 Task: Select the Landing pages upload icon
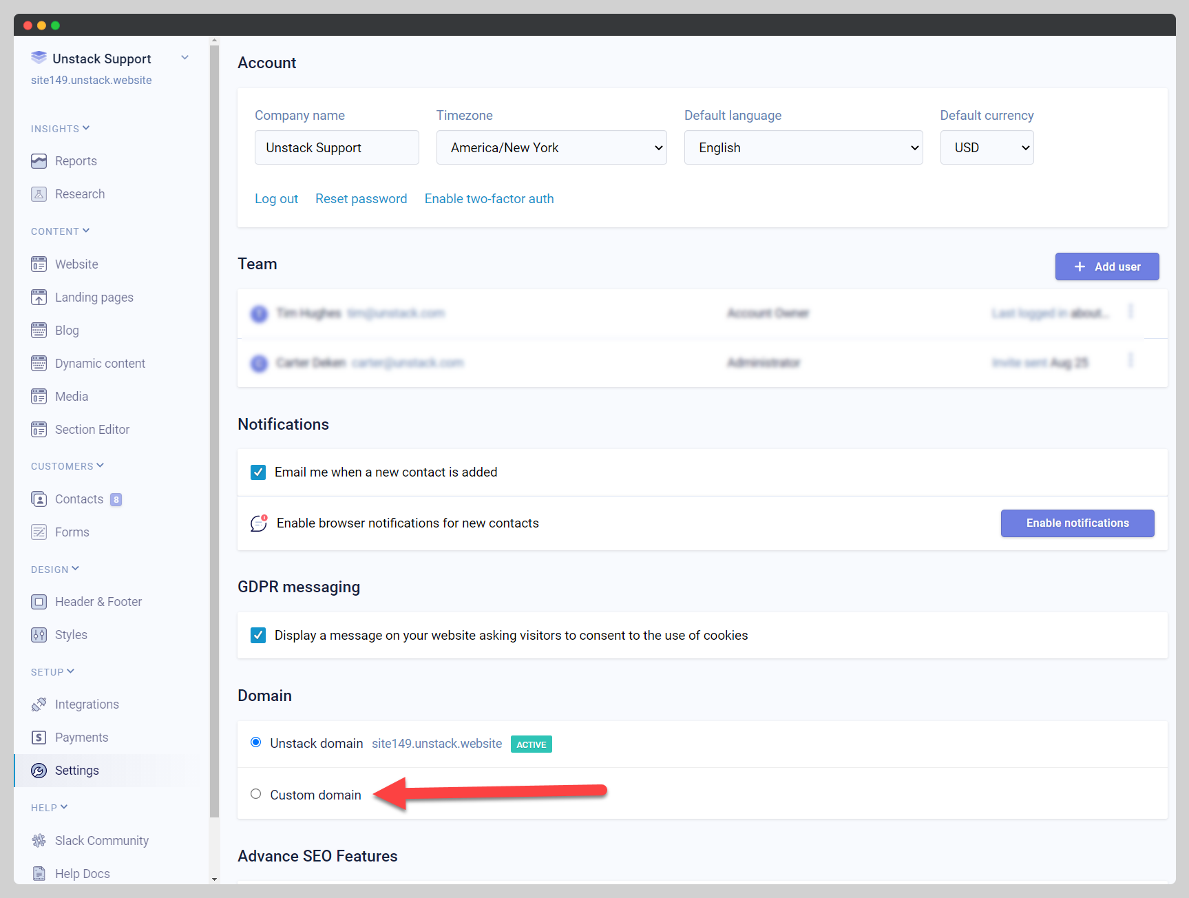(x=39, y=297)
